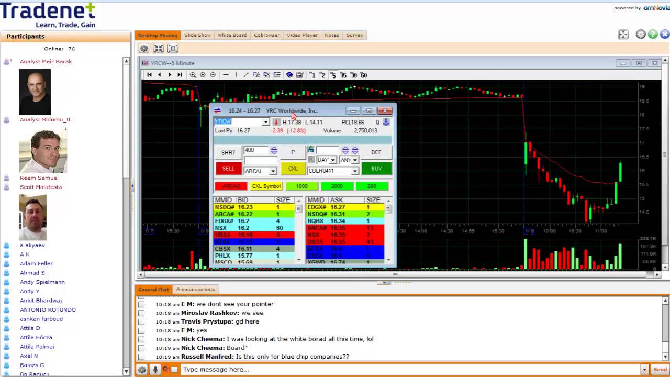This screenshot has width=670, height=377.
Task: Click the red SELL button
Action: tap(228, 169)
